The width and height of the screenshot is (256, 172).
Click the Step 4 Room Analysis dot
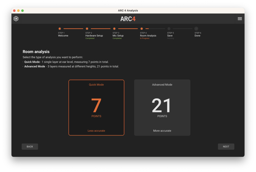[x=141, y=29]
